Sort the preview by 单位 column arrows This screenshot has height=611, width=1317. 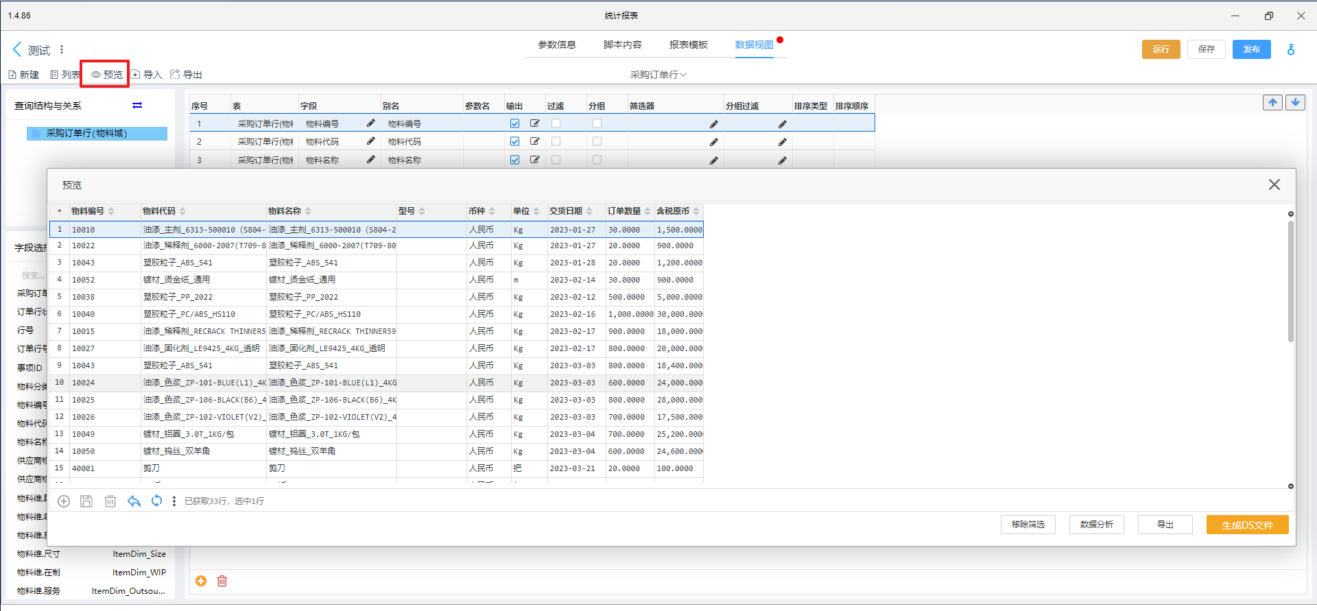536,211
